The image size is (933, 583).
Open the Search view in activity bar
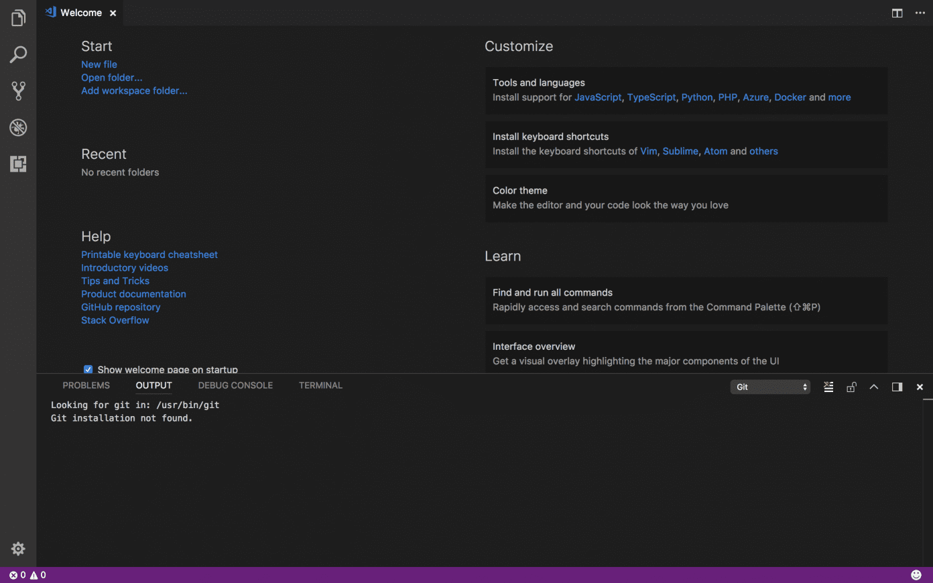click(x=18, y=54)
